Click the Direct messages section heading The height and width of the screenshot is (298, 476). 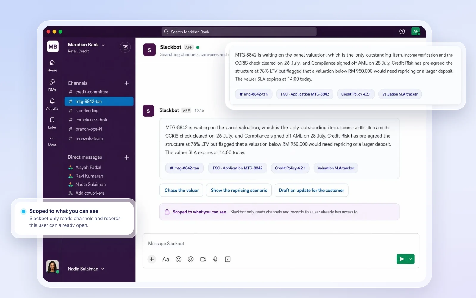pyautogui.click(x=85, y=157)
